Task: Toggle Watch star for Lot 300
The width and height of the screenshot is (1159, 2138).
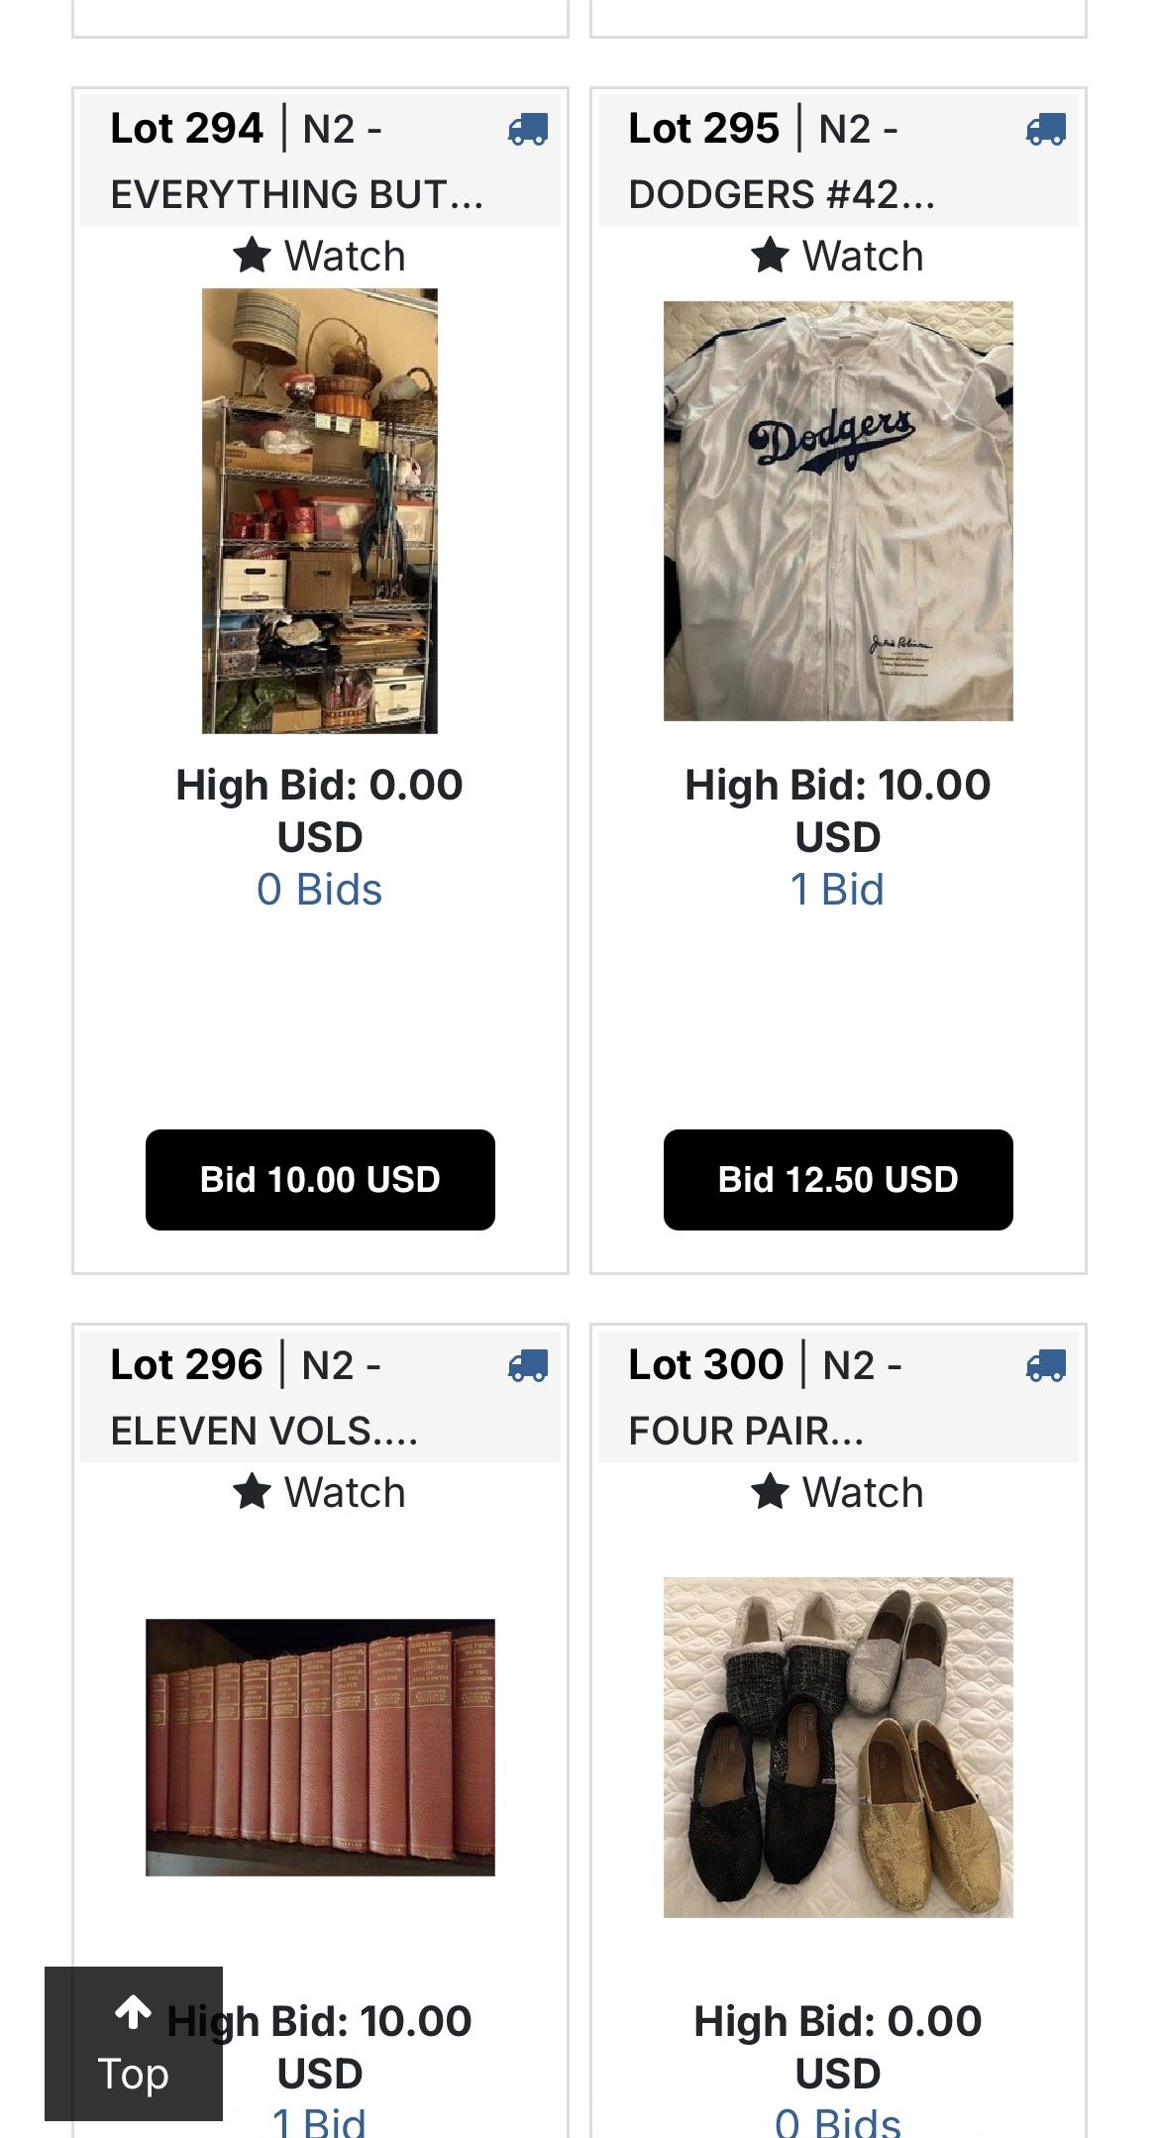Action: [x=837, y=1492]
